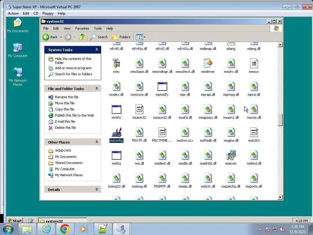
Task: Collapse the Other Places panel
Action: click(x=97, y=142)
